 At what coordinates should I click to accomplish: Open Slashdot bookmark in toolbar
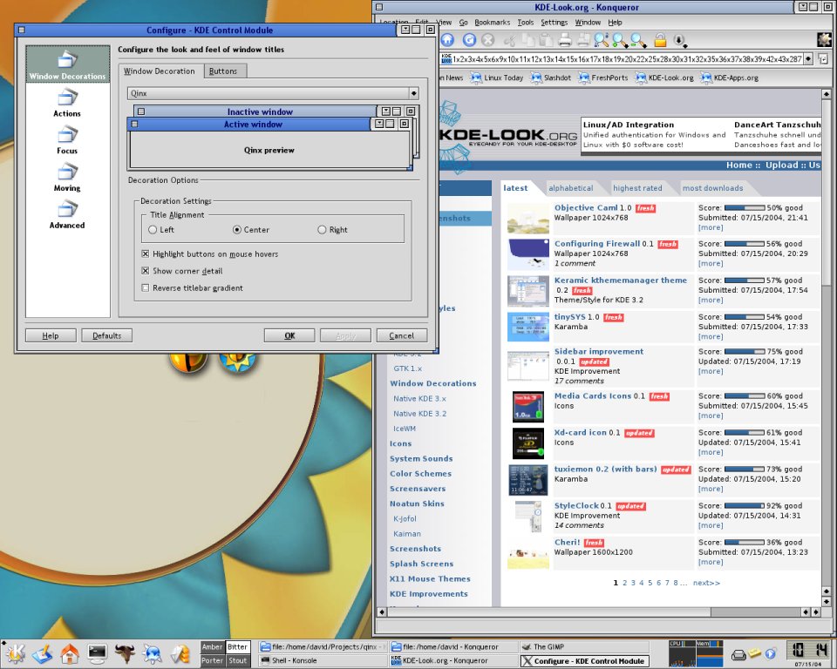pyautogui.click(x=550, y=78)
